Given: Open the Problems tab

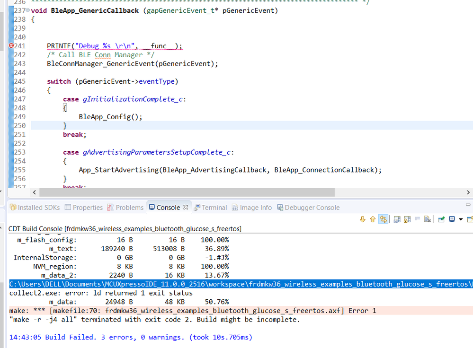Looking at the screenshot, I should [125, 208].
